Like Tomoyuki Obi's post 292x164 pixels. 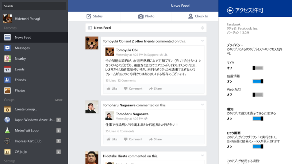(x=112, y=89)
